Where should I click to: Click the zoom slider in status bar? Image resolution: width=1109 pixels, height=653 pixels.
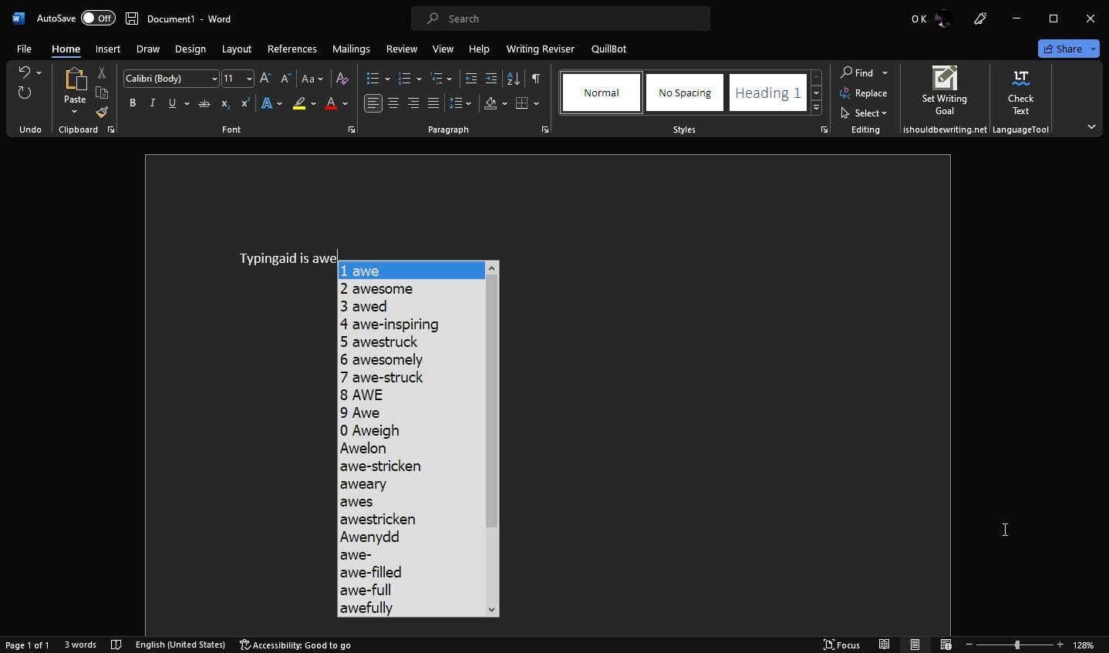click(1016, 645)
